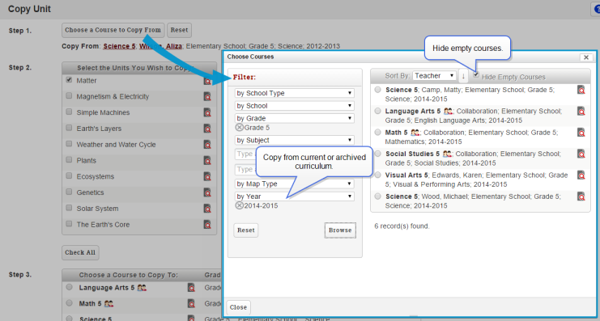Check the Genetics unit checkbox
The image size is (600, 321).
point(69,192)
